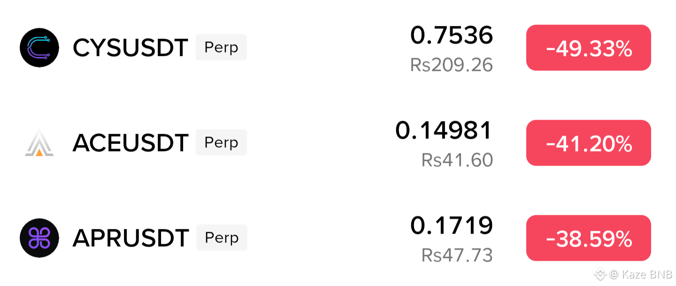Click the APRUSDT purple clover icon

(x=39, y=238)
